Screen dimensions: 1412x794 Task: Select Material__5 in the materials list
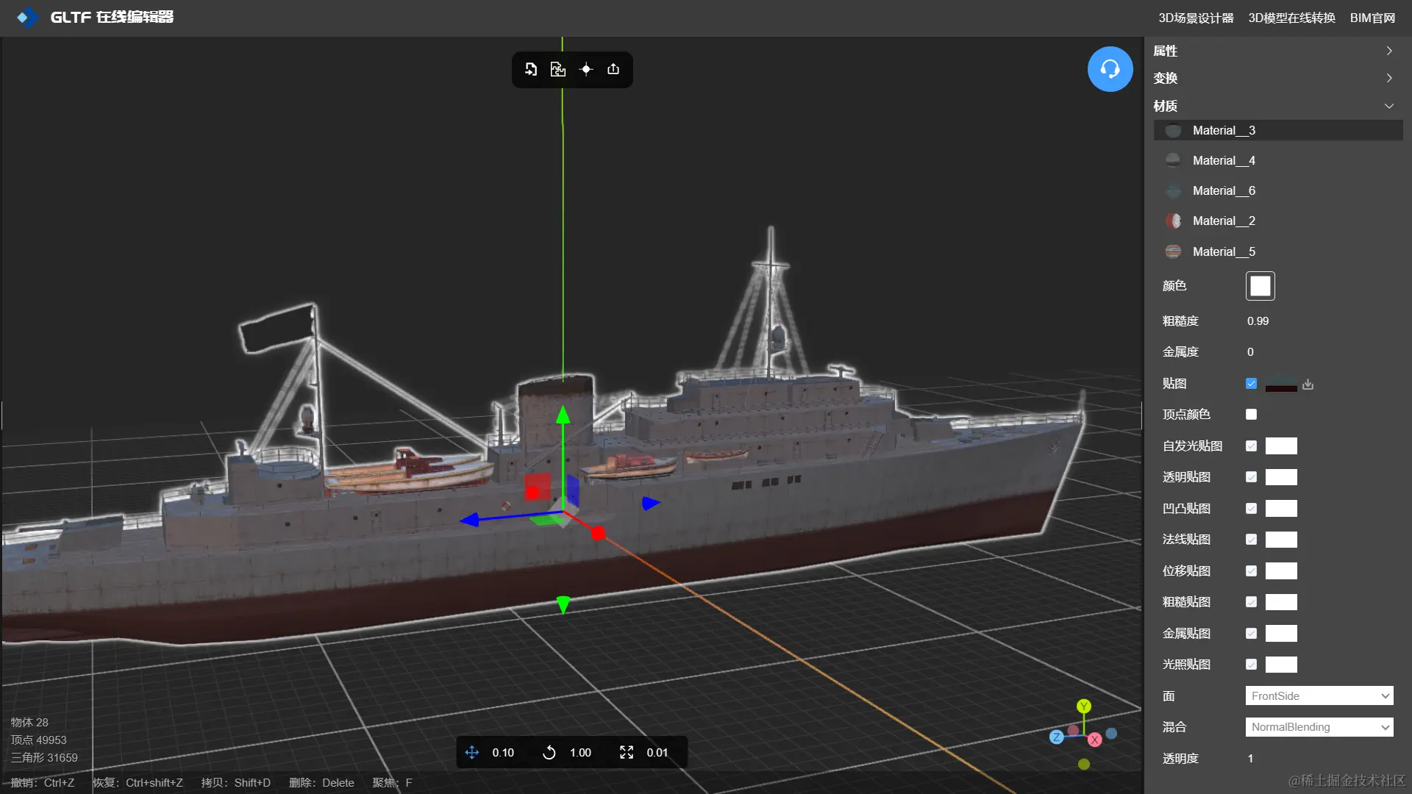(1224, 251)
